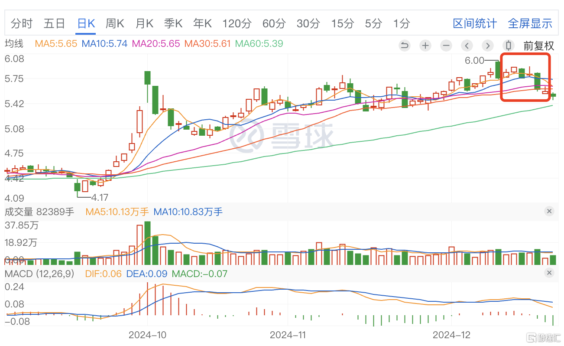Select the 五日 five-day tab
The width and height of the screenshot is (564, 346).
[54, 23]
